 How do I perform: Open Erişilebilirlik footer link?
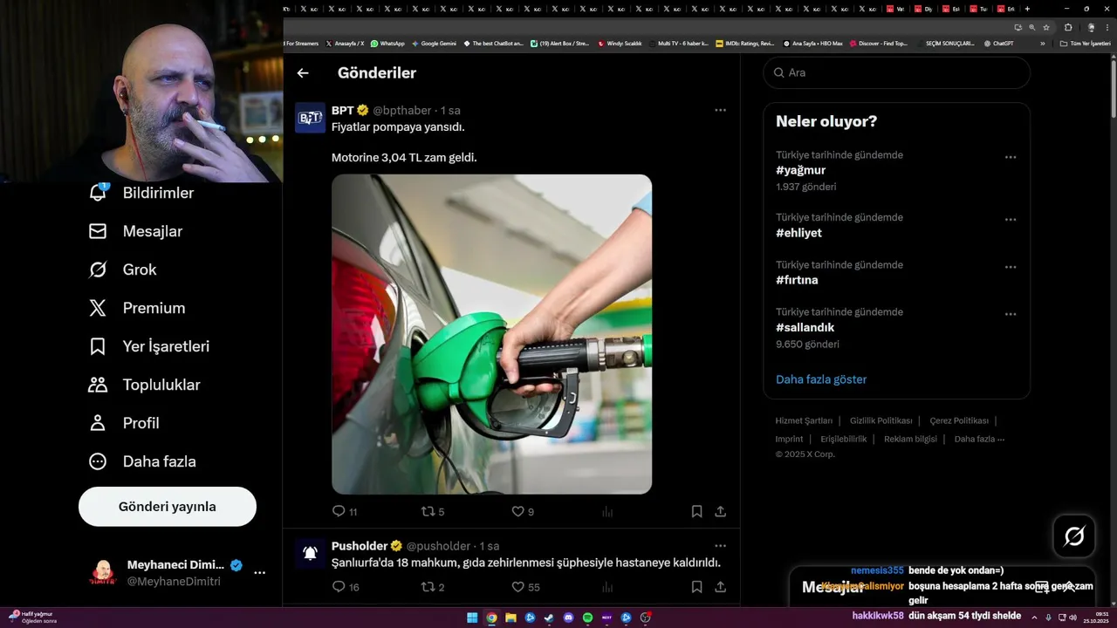844,439
